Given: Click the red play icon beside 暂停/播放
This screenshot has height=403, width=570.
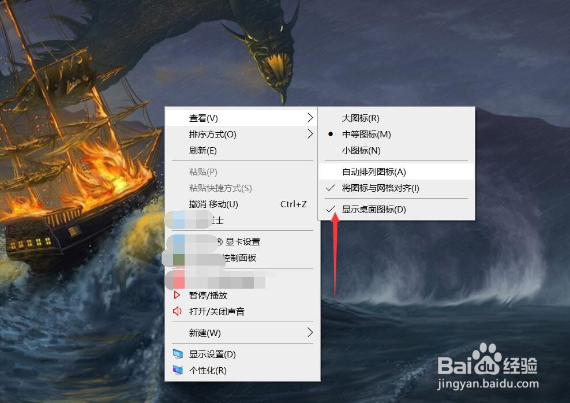Looking at the screenshot, I should pyautogui.click(x=177, y=295).
